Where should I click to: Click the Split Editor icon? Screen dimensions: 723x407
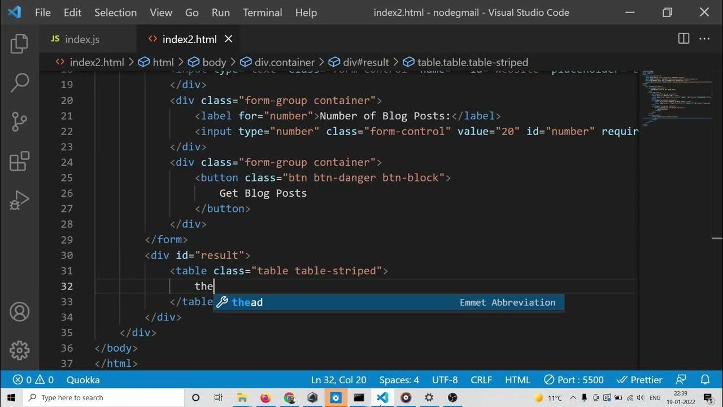[683, 39]
